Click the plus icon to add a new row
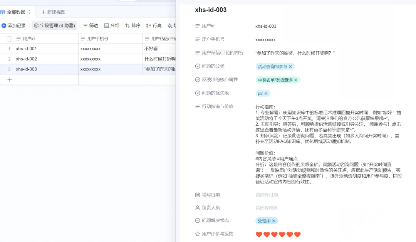Viewport: 416px width, 242px height. [x=10, y=80]
